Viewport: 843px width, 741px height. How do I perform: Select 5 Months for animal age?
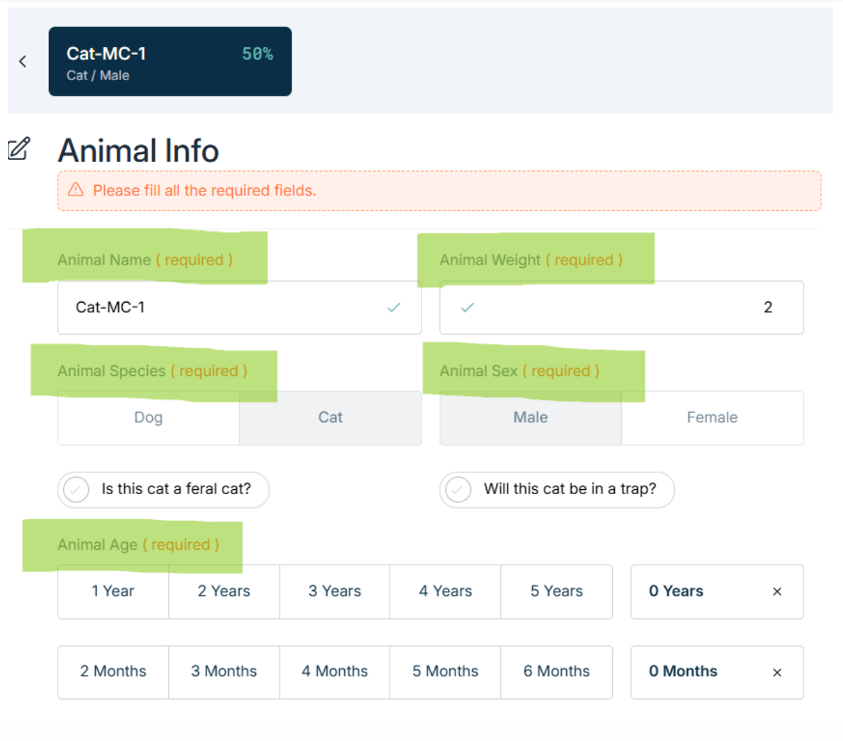[445, 672]
